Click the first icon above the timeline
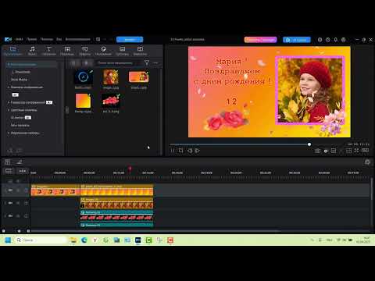Viewport: 375px width, 281px height. coord(8,162)
